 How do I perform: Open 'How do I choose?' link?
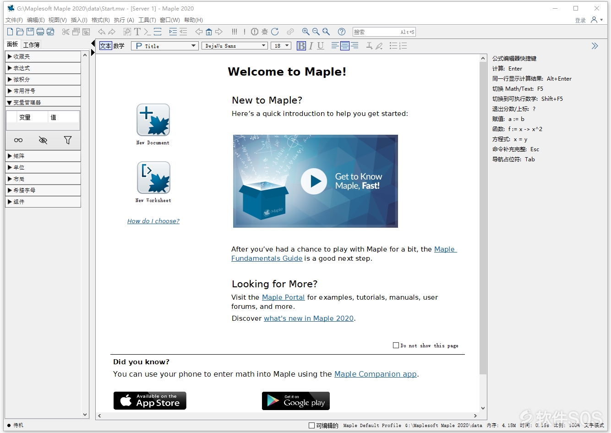pos(153,221)
